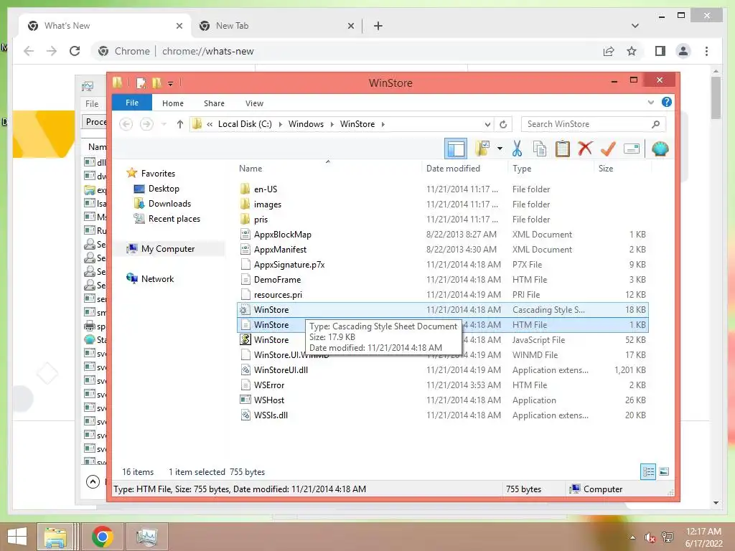
Task: Select the pris folder
Action: [x=442, y=220]
